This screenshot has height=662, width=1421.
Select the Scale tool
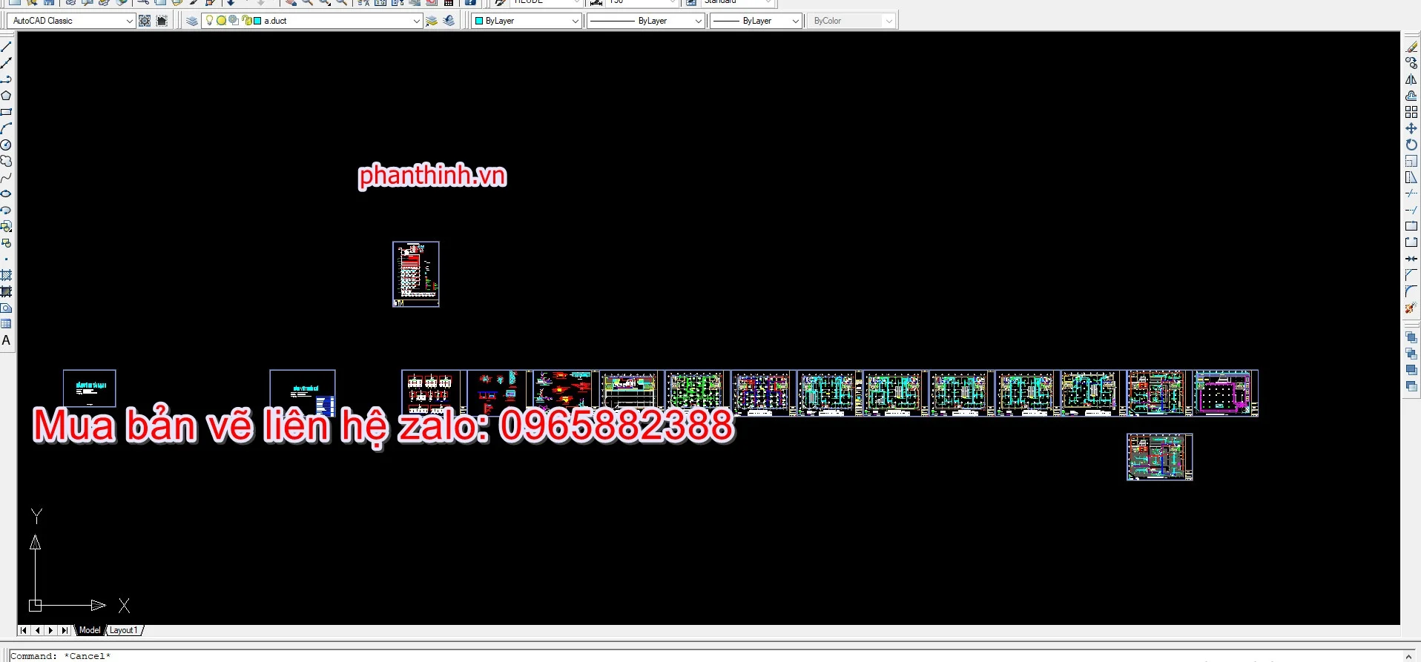[1411, 161]
